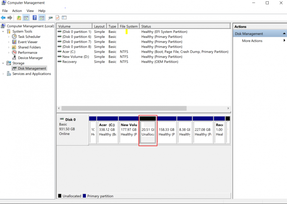Open the Action menu
This screenshot has height=204, width=287.
click(x=17, y=11)
